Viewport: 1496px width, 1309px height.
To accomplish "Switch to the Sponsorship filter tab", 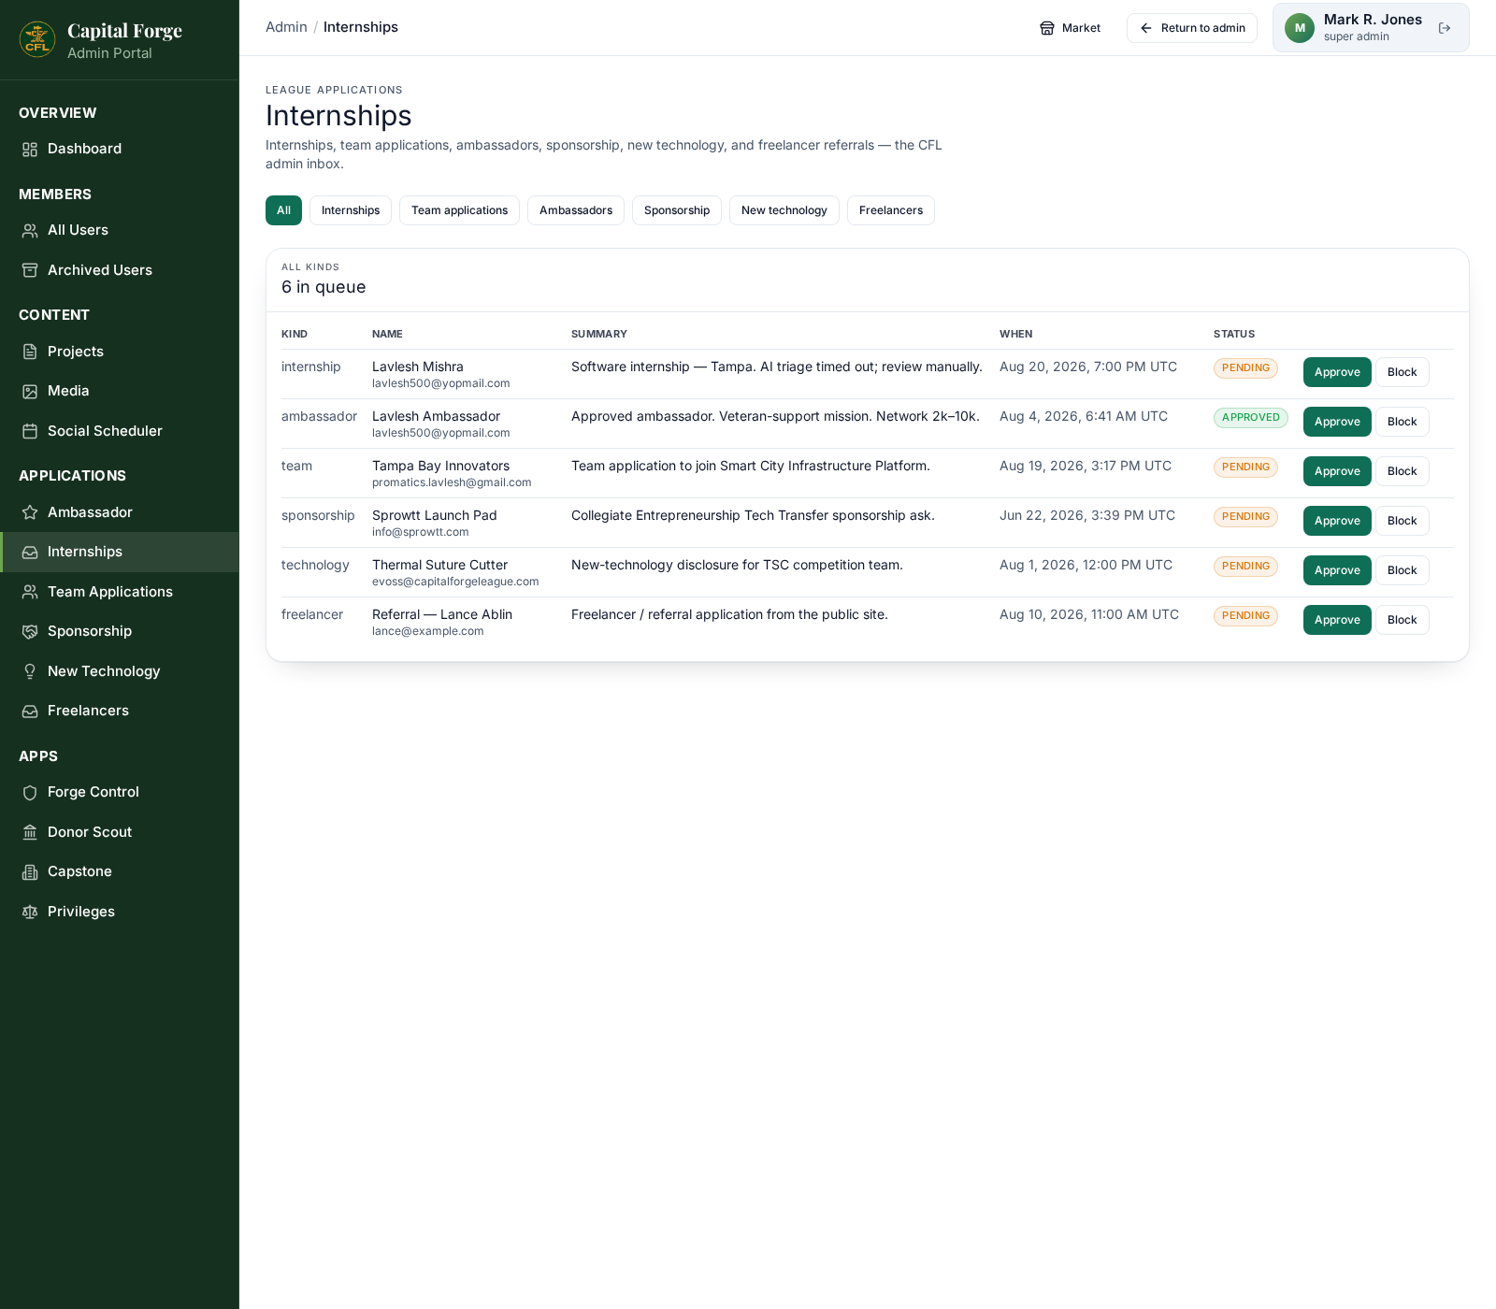I will pos(677,210).
